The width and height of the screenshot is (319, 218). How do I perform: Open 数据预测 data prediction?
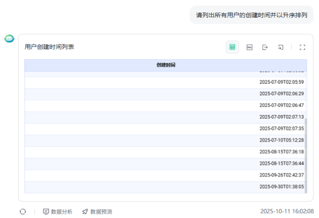point(97,212)
